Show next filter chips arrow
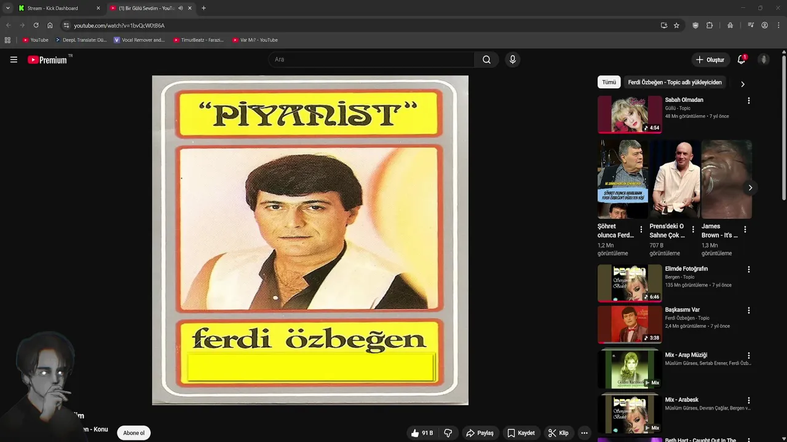The width and height of the screenshot is (787, 442). (x=742, y=83)
